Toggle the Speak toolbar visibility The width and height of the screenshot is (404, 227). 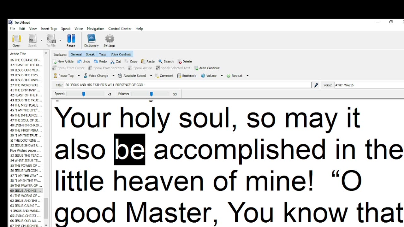(x=90, y=54)
